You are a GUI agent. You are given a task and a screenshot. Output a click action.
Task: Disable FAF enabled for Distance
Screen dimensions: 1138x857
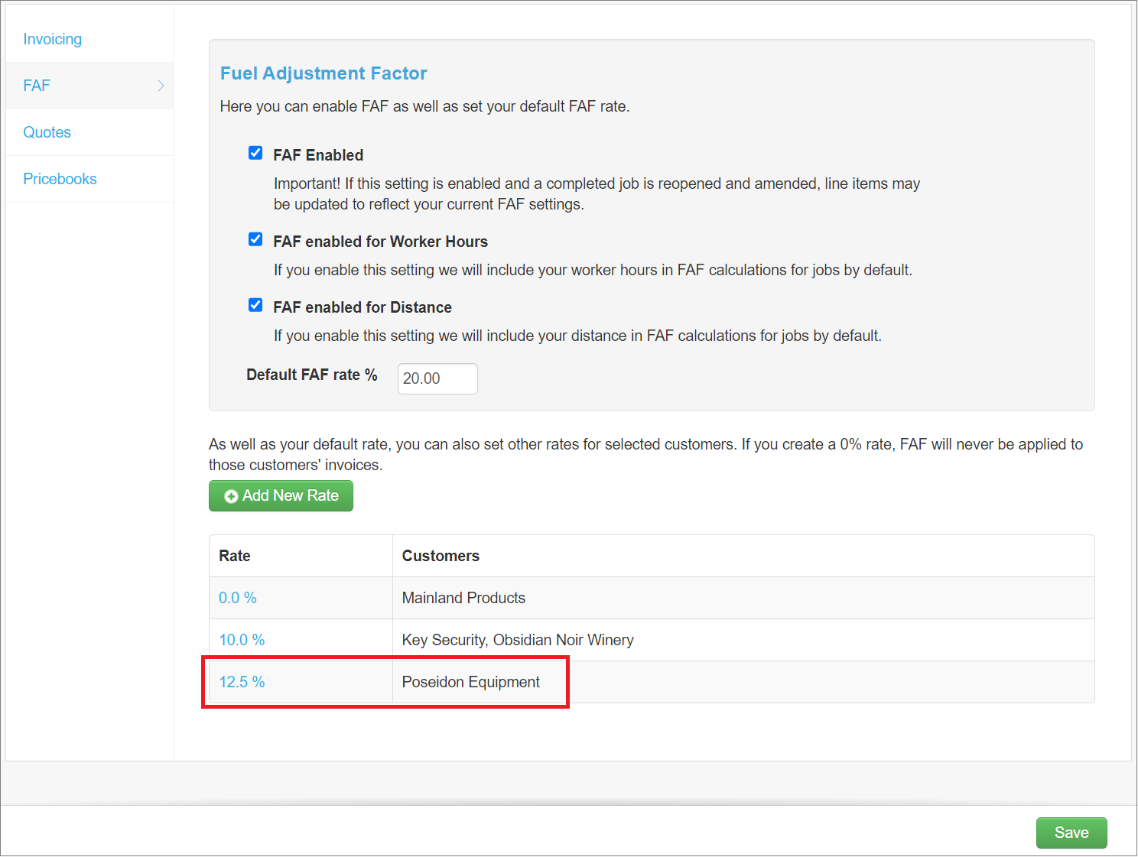tap(255, 305)
